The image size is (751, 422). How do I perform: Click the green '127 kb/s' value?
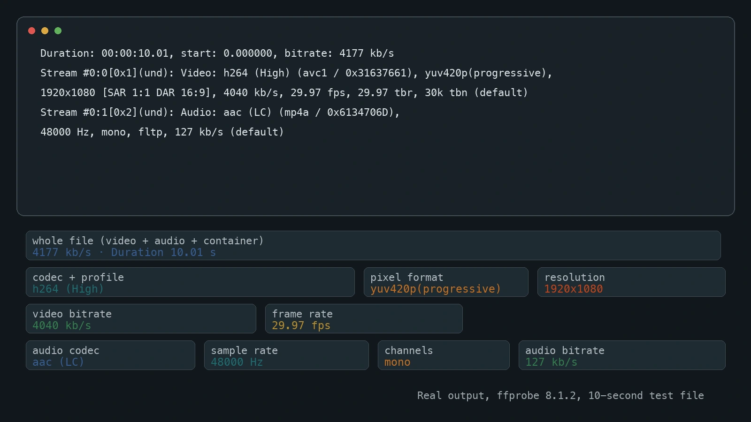[x=551, y=362]
